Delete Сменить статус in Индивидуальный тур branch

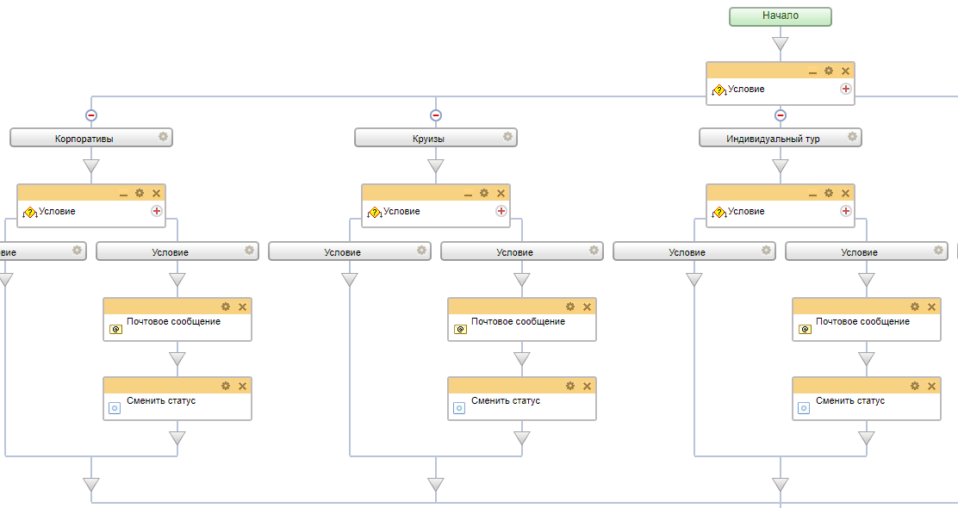932,386
